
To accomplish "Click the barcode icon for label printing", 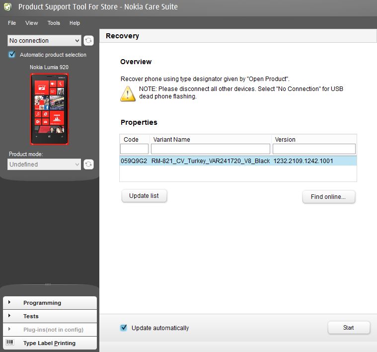I will 10,343.
